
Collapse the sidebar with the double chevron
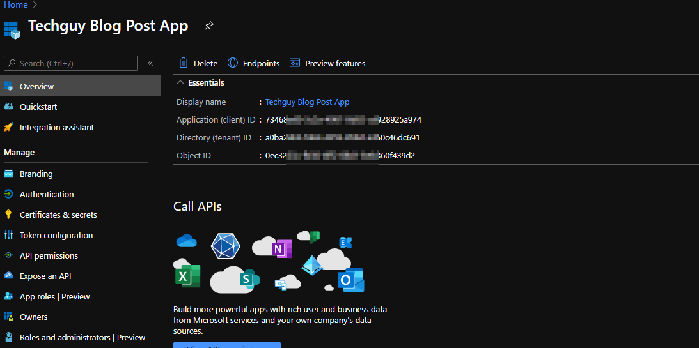(150, 63)
